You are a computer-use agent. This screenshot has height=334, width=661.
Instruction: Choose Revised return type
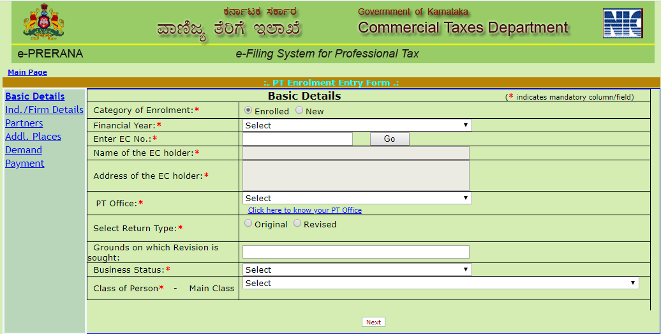(297, 223)
